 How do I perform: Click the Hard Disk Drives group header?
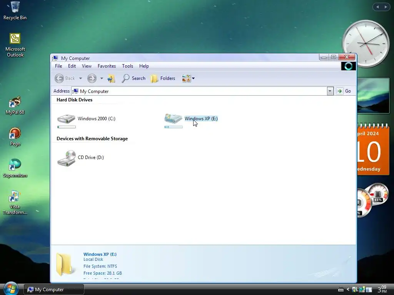click(x=74, y=100)
